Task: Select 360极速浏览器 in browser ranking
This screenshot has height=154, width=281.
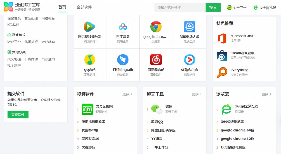Action: tap(232, 122)
